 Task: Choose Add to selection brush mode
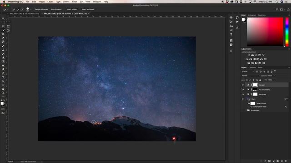(18, 9)
